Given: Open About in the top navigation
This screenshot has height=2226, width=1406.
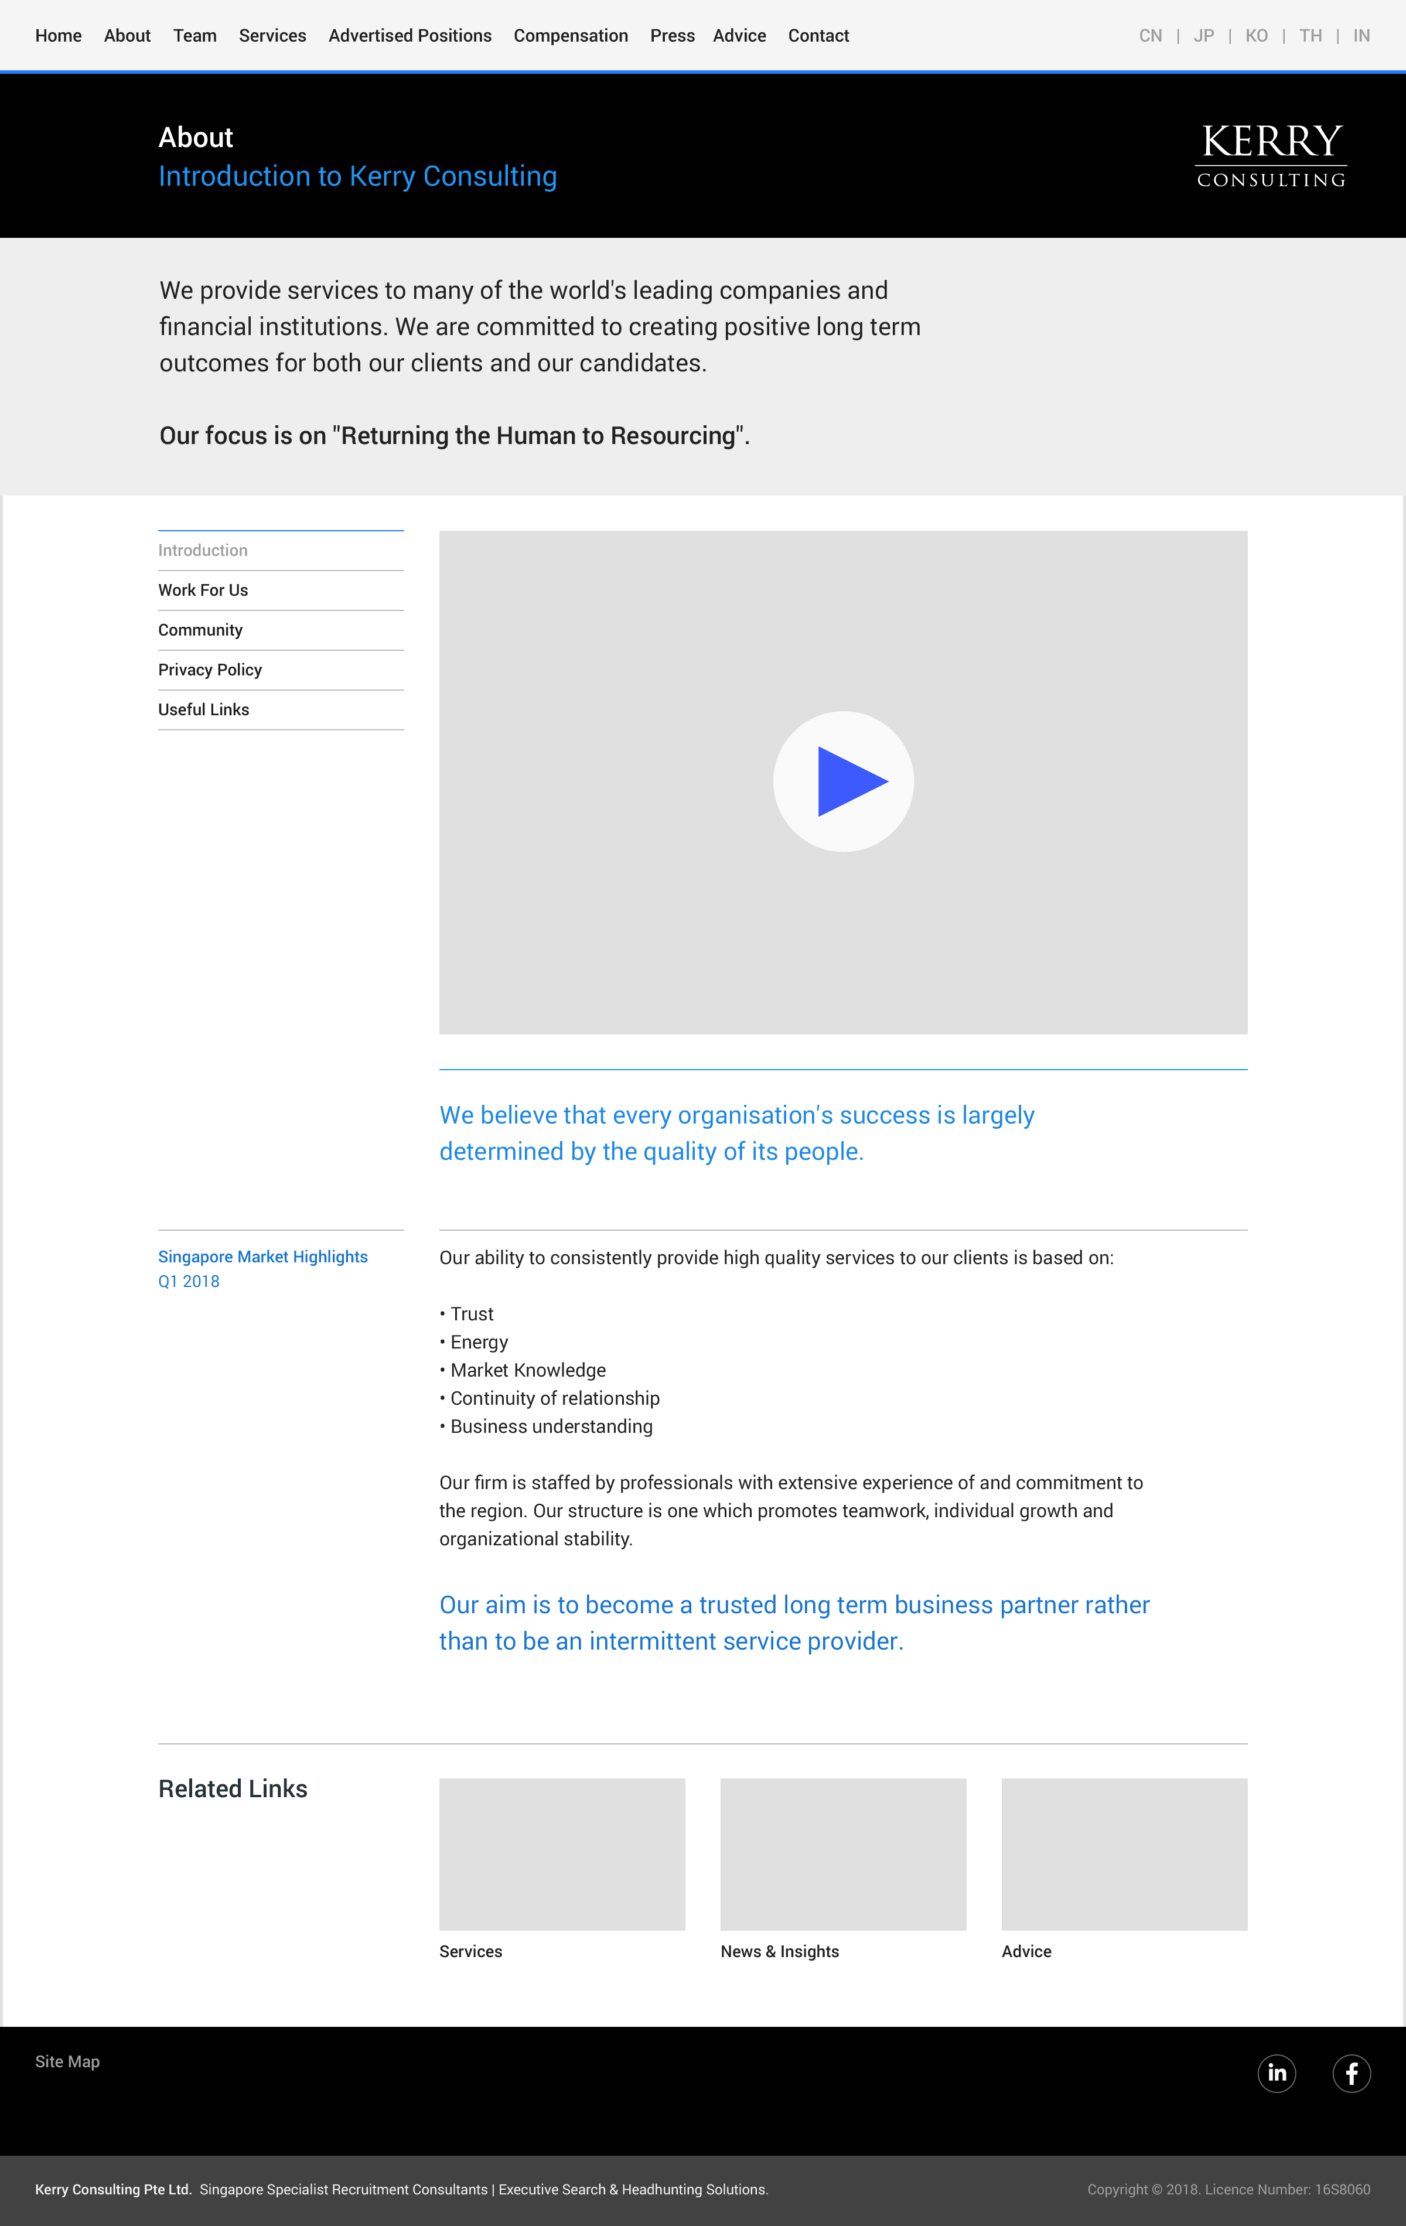Looking at the screenshot, I should click(x=127, y=36).
